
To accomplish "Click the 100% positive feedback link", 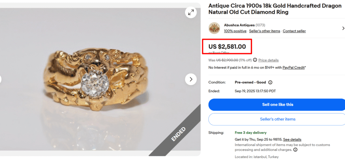I will [x=235, y=31].
